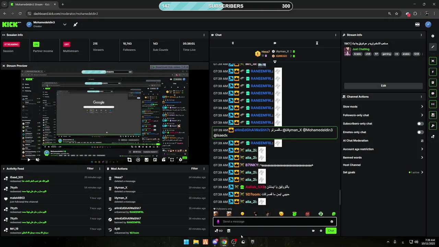Click Edit button in Stream info

383,86
